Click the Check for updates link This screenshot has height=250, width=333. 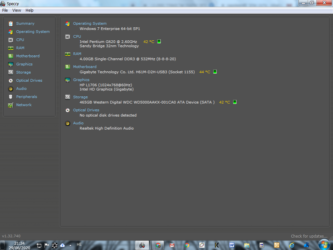coord(309,236)
